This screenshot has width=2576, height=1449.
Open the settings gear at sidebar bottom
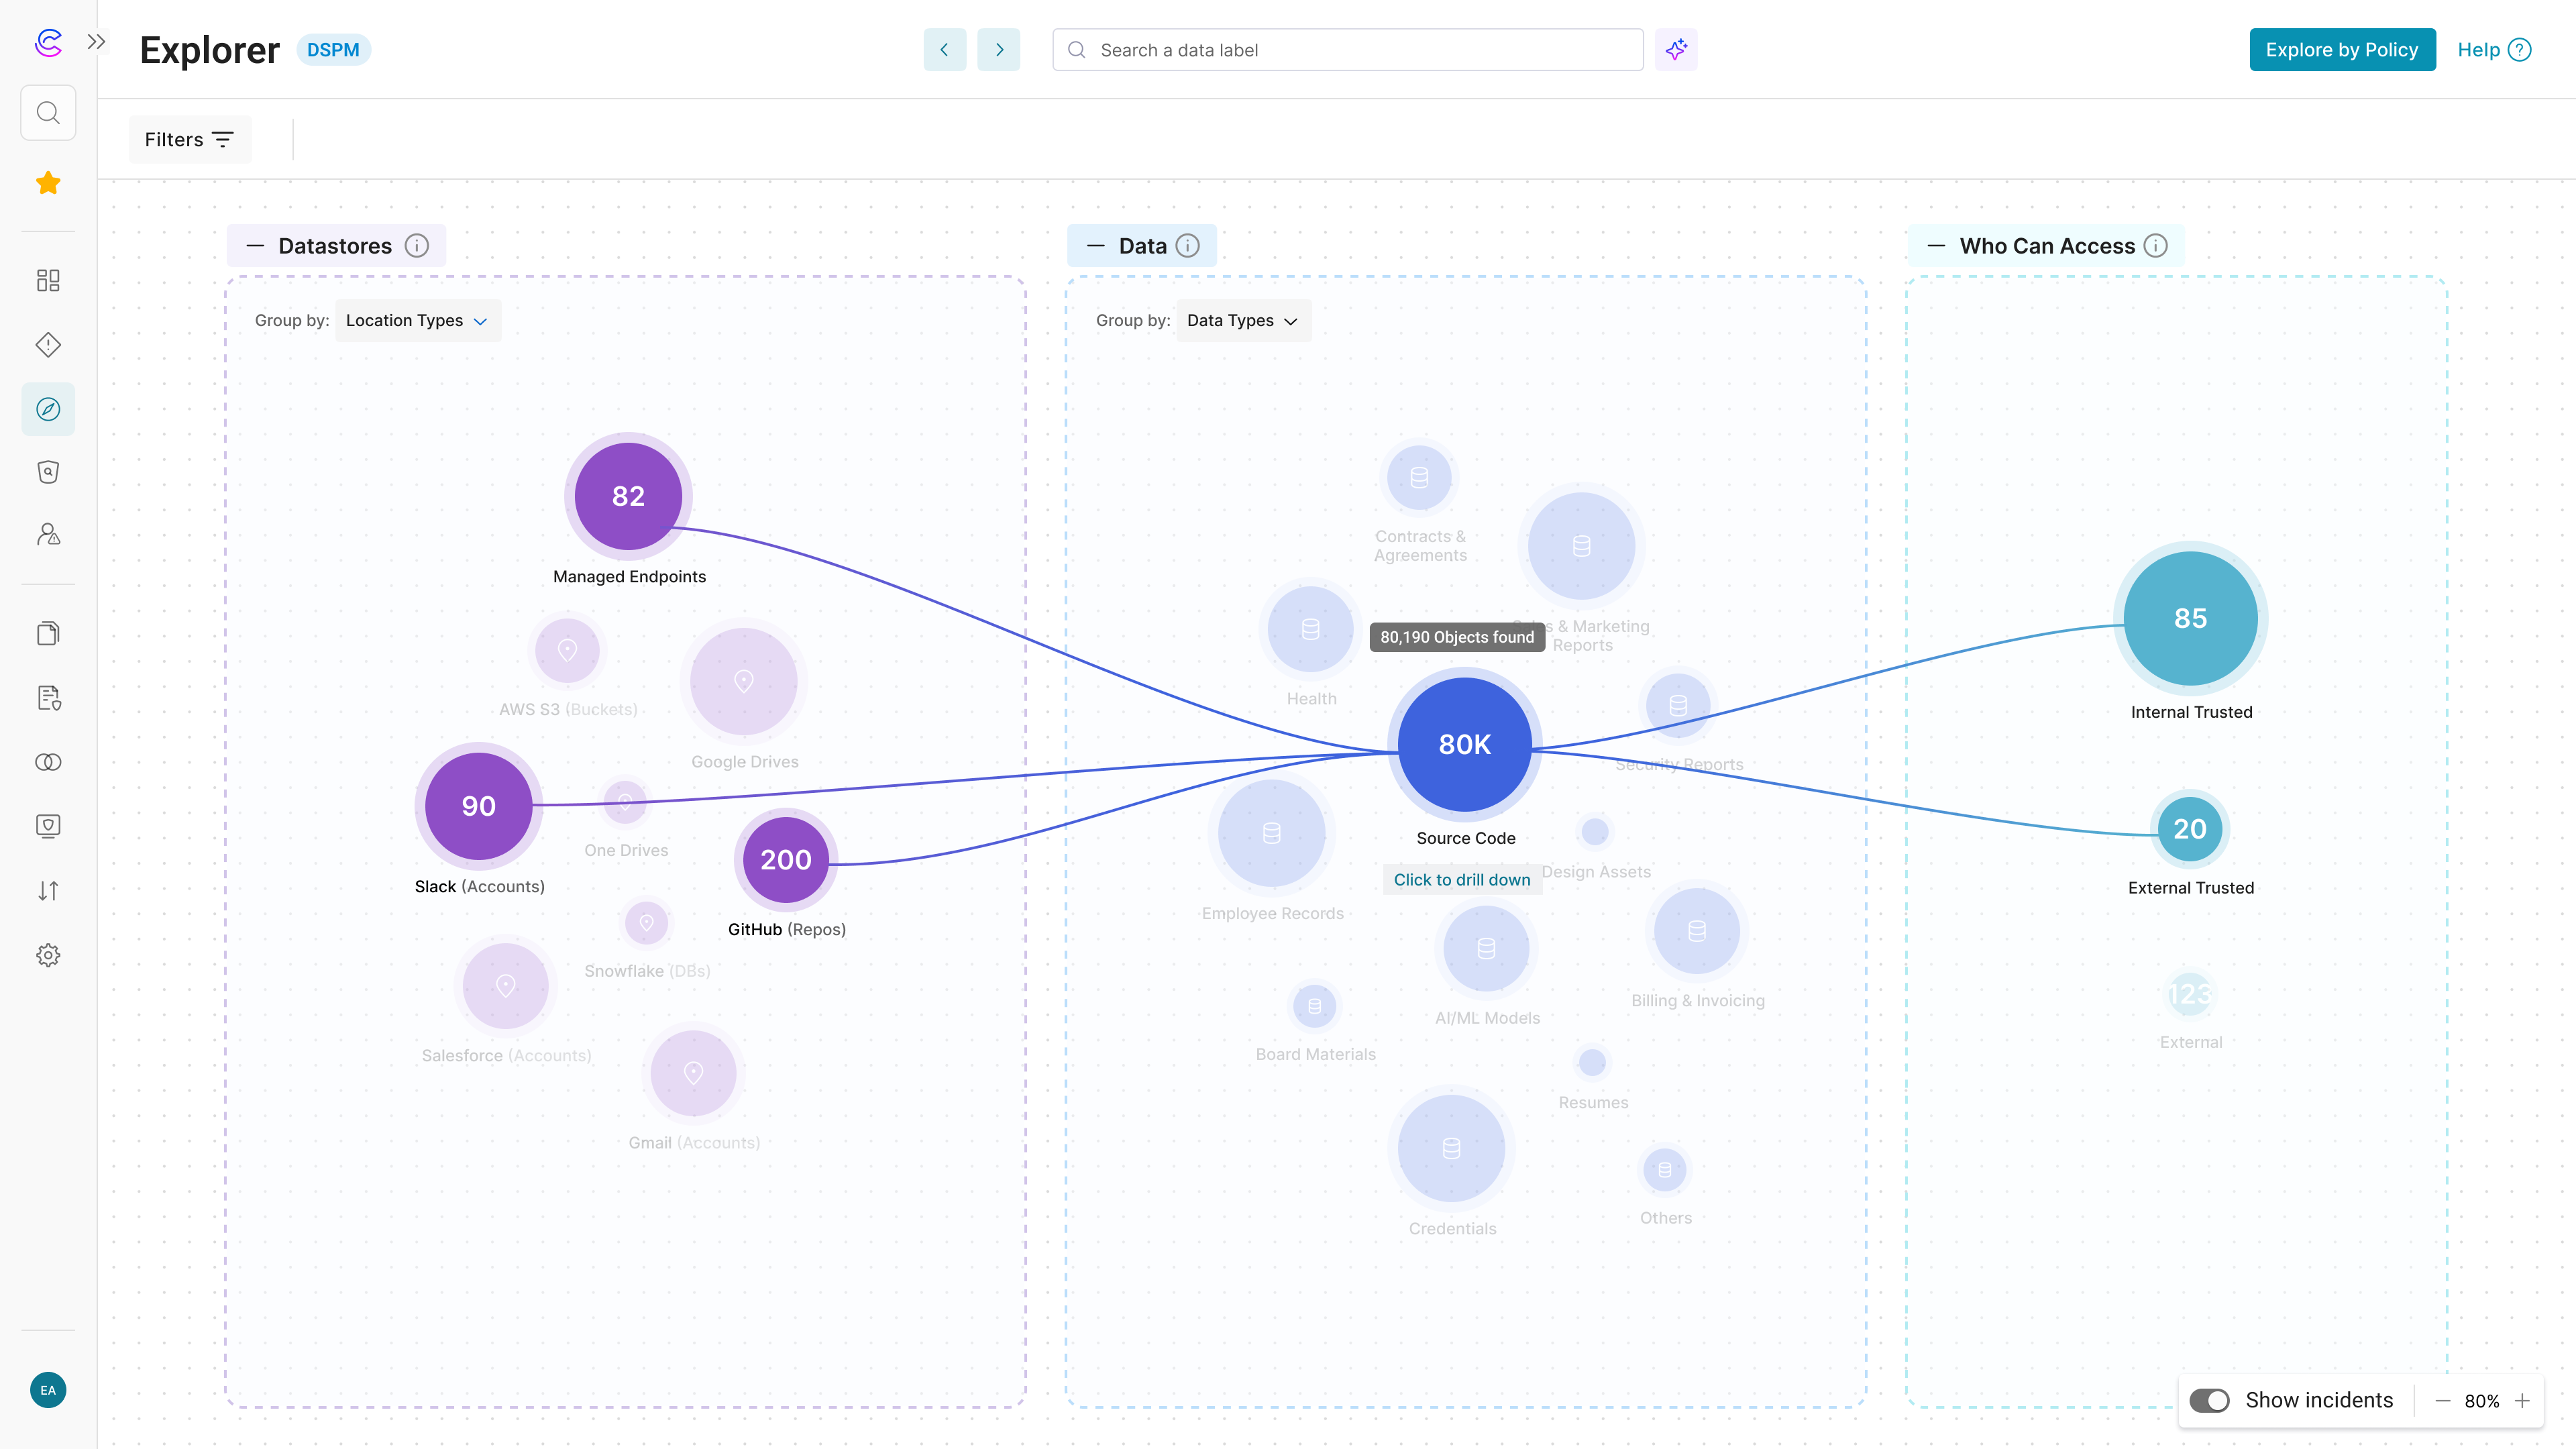pos(47,955)
